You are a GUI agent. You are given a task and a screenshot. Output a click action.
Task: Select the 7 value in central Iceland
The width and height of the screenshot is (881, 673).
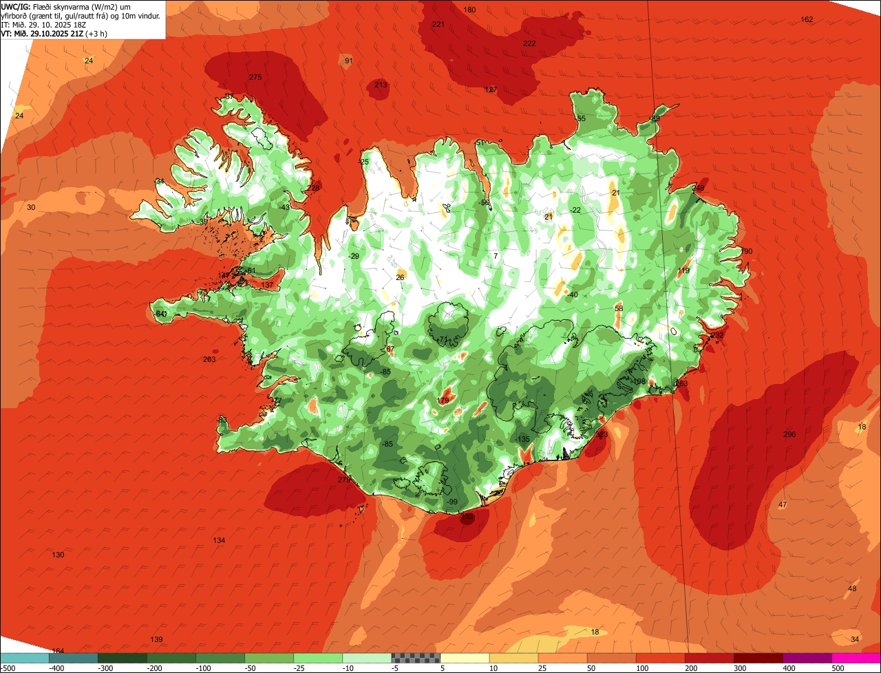496,256
